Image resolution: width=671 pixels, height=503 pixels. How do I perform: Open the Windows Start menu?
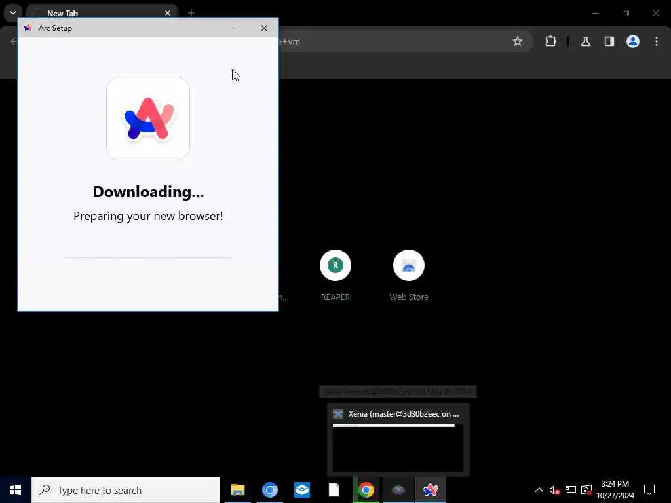click(x=16, y=490)
